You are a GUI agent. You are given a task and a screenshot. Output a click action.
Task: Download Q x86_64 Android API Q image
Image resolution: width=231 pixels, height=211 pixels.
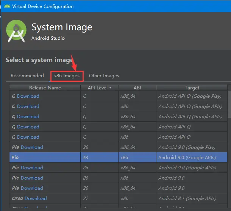(x=28, y=127)
